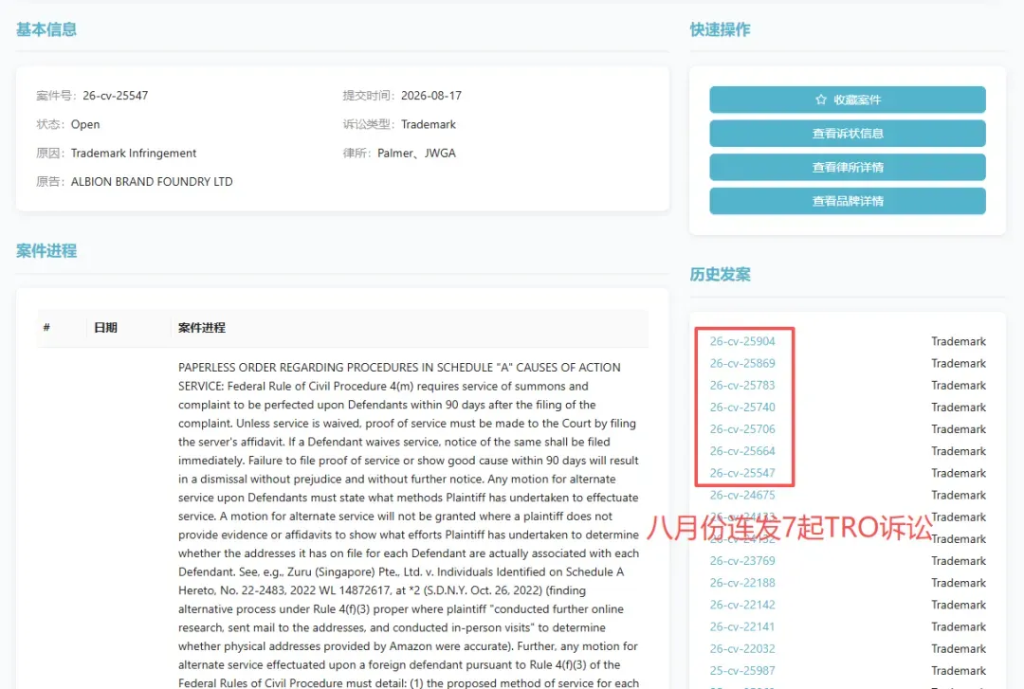Open case link 26-cv-25547 in history list
This screenshot has width=1024, height=689.
[742, 473]
